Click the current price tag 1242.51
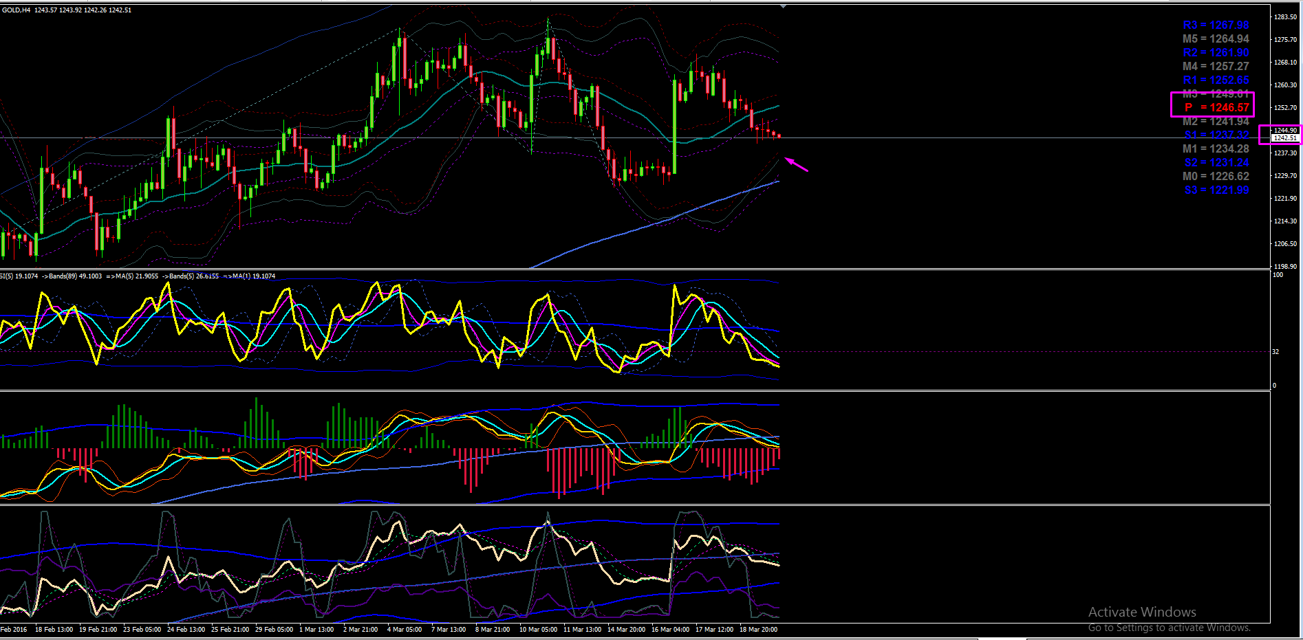 pyautogui.click(x=1285, y=138)
